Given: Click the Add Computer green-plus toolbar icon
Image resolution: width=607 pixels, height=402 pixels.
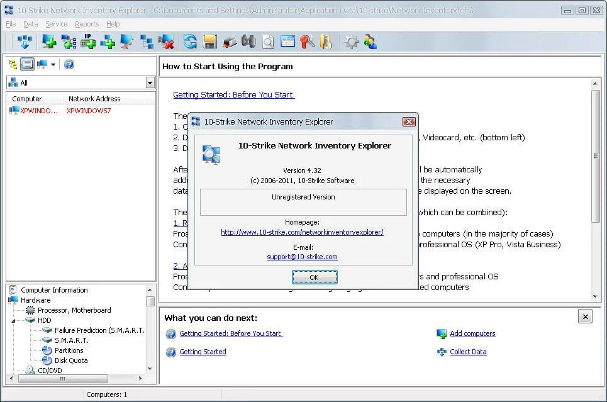Looking at the screenshot, I should pyautogui.click(x=49, y=42).
